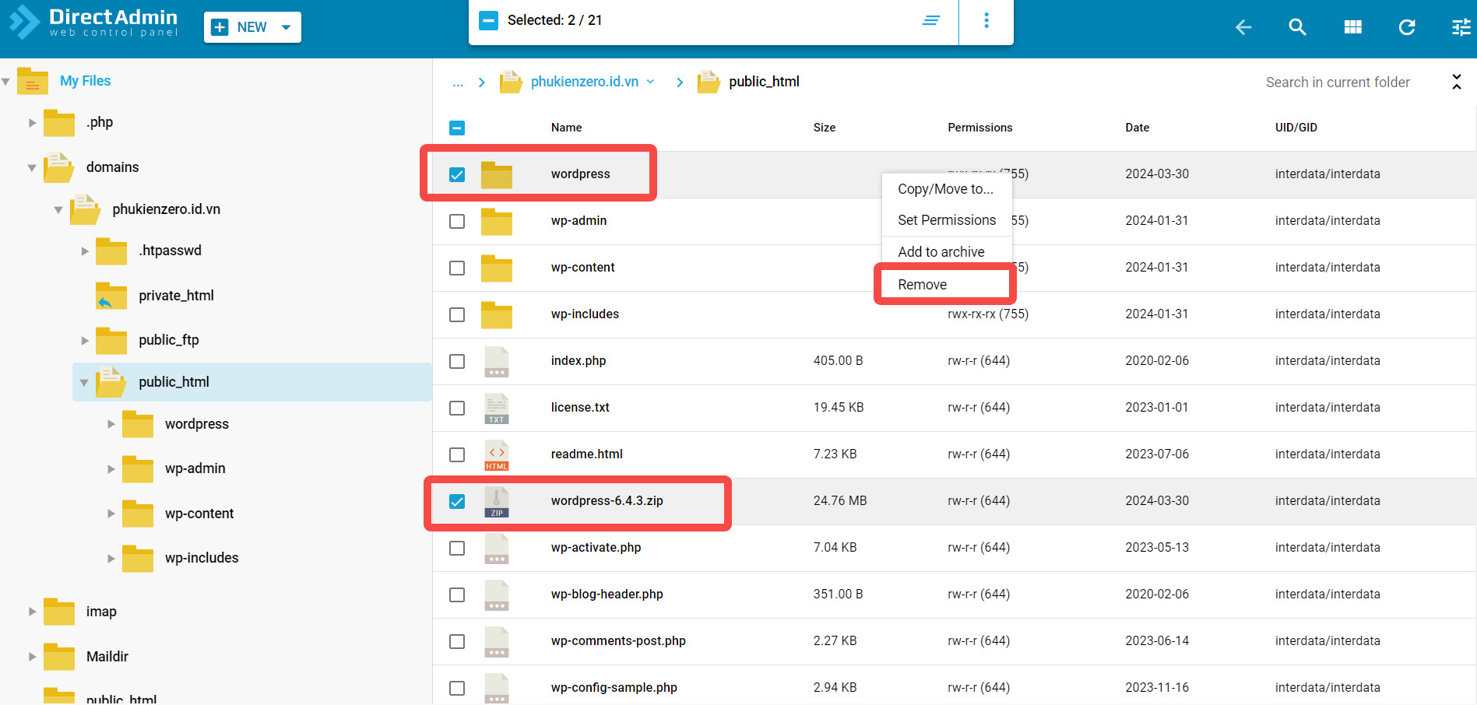Check the wp-admin row checkbox
Screen dimensions: 1477x705
point(457,221)
